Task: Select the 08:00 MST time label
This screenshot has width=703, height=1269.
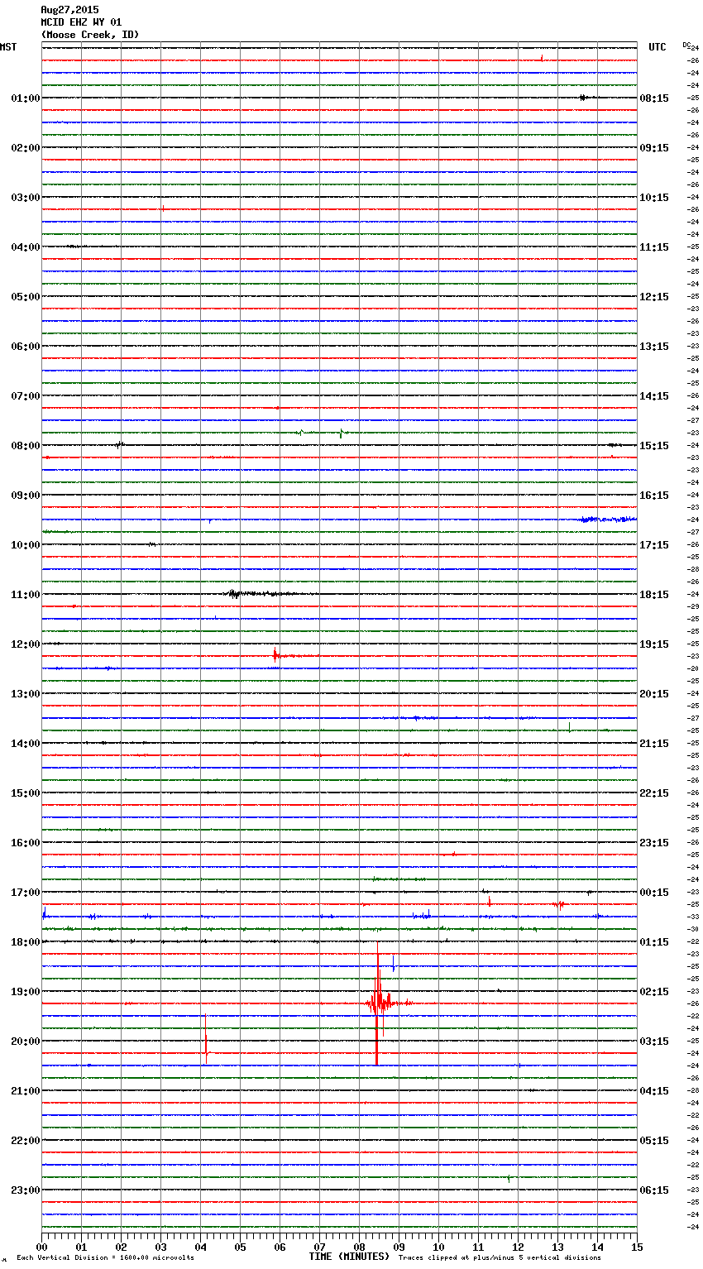Action: point(26,446)
